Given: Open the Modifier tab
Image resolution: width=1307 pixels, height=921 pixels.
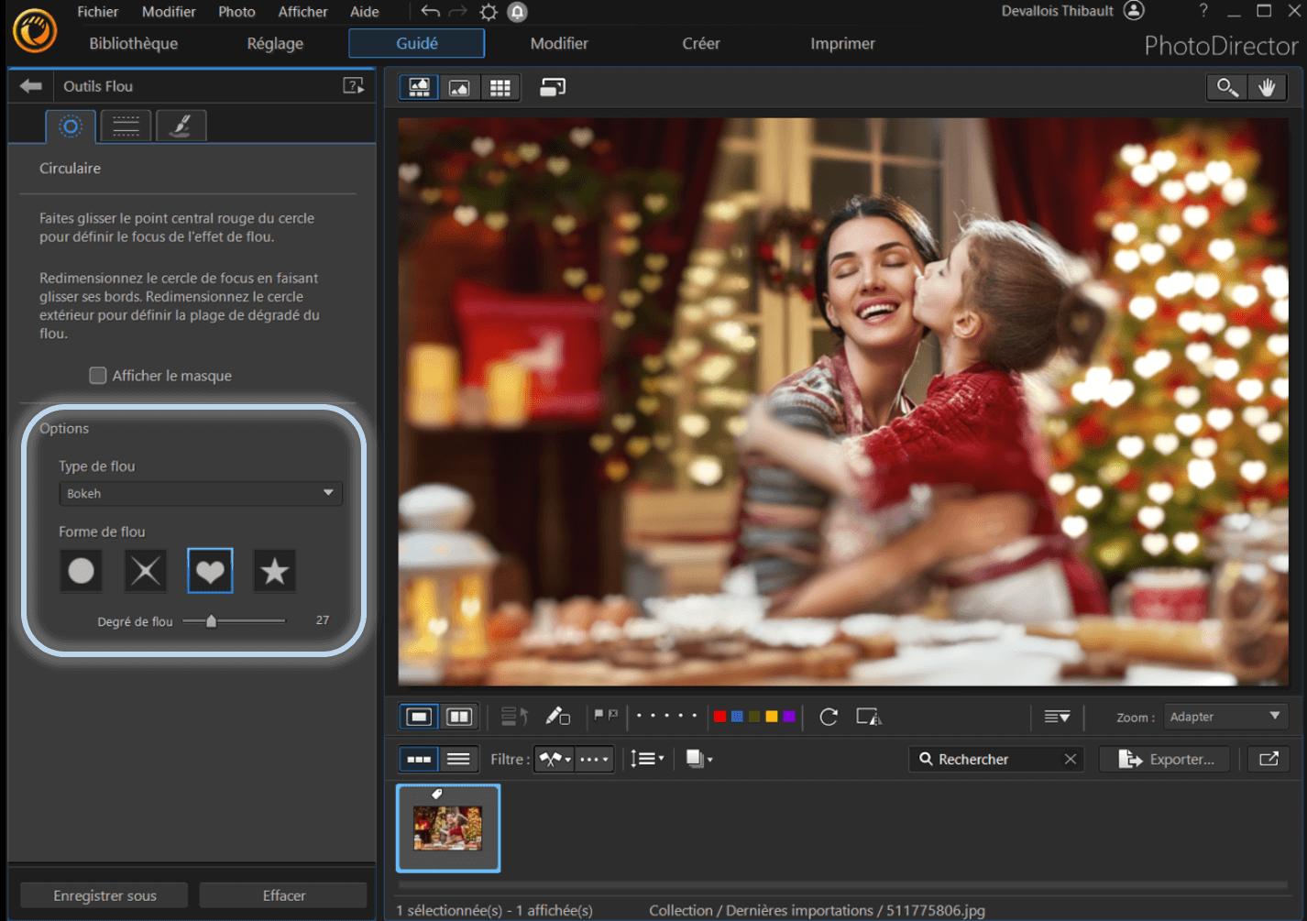Looking at the screenshot, I should click(x=559, y=43).
